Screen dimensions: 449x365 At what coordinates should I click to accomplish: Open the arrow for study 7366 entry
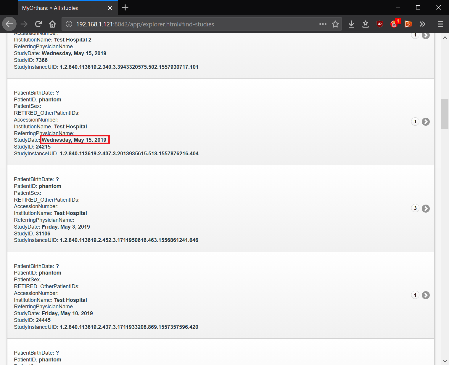[426, 36]
